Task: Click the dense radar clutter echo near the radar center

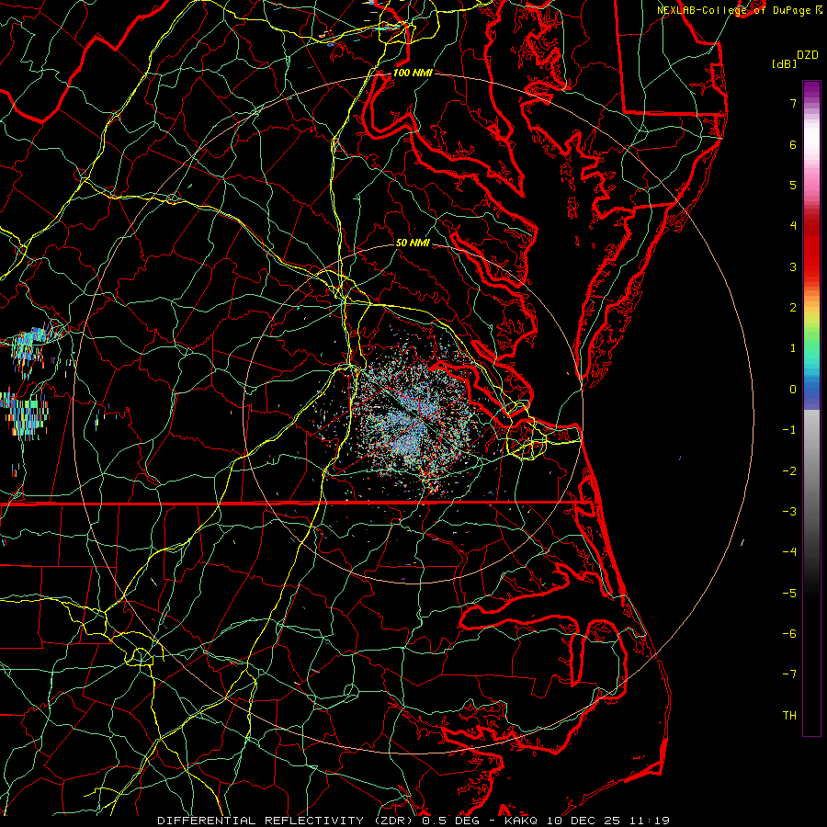Action: 414,416
